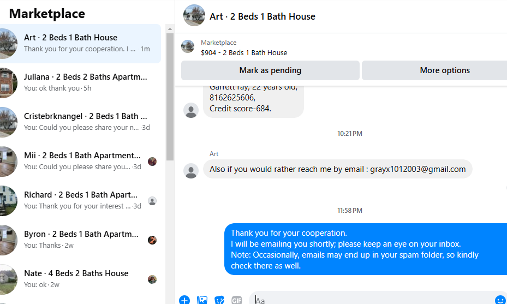Click the listing thumbnail beside the $904 price
The image size is (507, 304).
pos(188,47)
